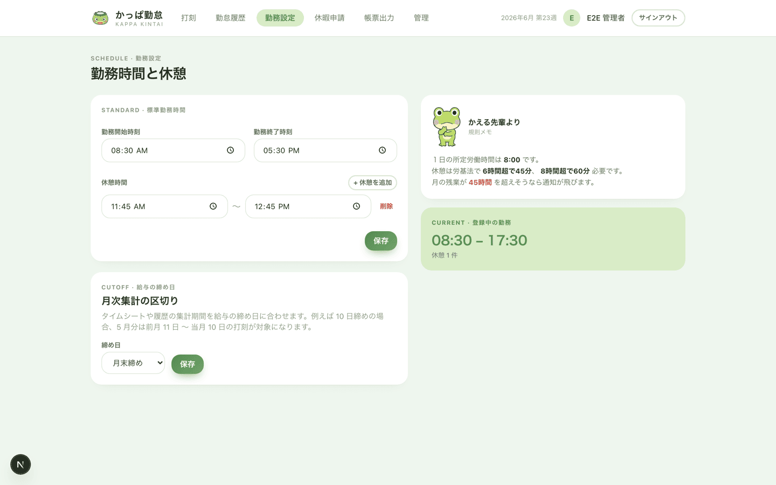The width and height of the screenshot is (776, 485).
Task: Save the 締め日 cutoff setting with 保存
Action: point(188,364)
